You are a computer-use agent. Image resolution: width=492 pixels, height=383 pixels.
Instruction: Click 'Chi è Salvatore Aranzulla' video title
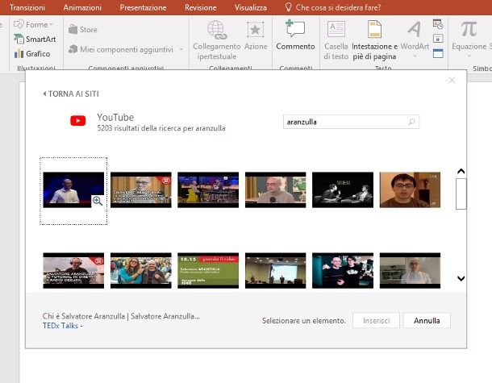[x=121, y=316]
